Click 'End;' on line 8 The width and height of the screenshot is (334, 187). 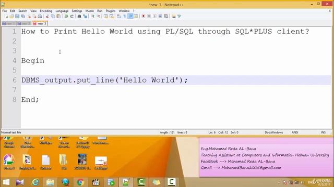[x=30, y=100]
